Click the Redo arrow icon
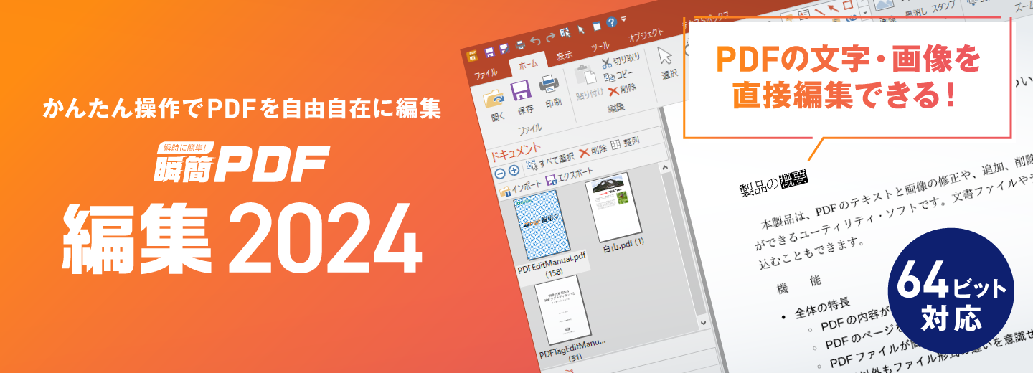 [x=550, y=37]
